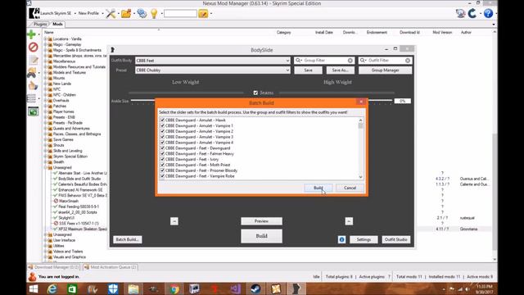The image size is (524, 295).
Task: Click the Batch Build list vertical scrollbar
Action: pyautogui.click(x=360, y=148)
